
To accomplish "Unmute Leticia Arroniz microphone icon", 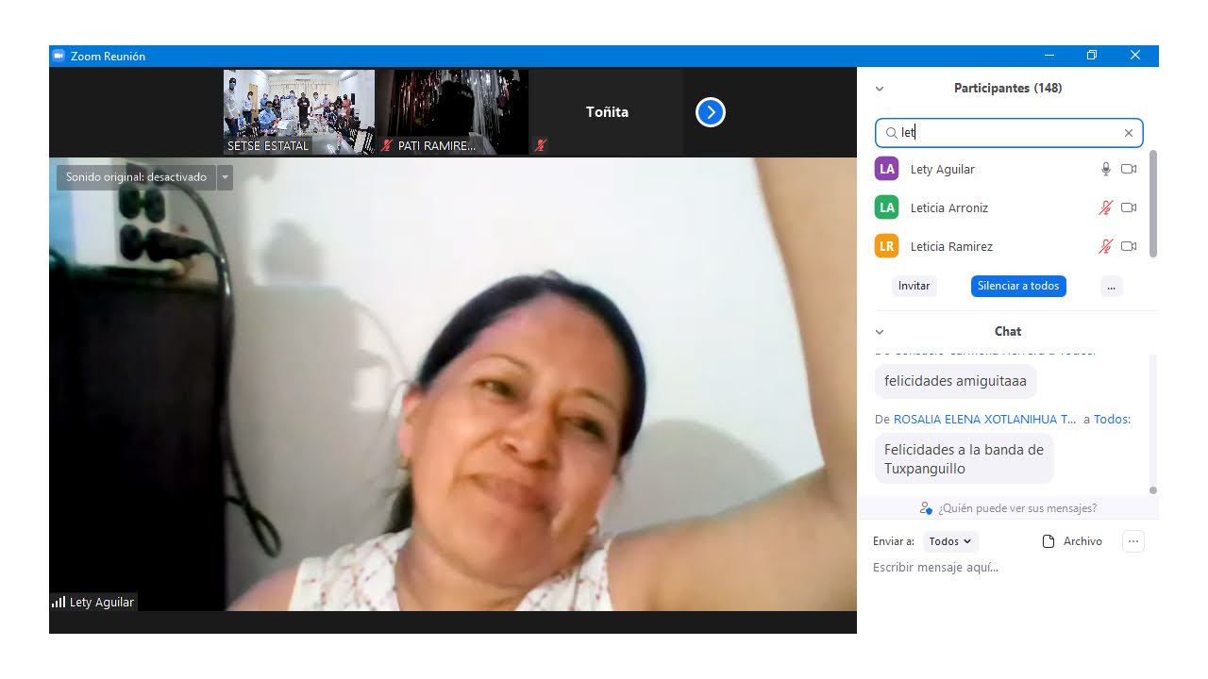I will click(1106, 207).
